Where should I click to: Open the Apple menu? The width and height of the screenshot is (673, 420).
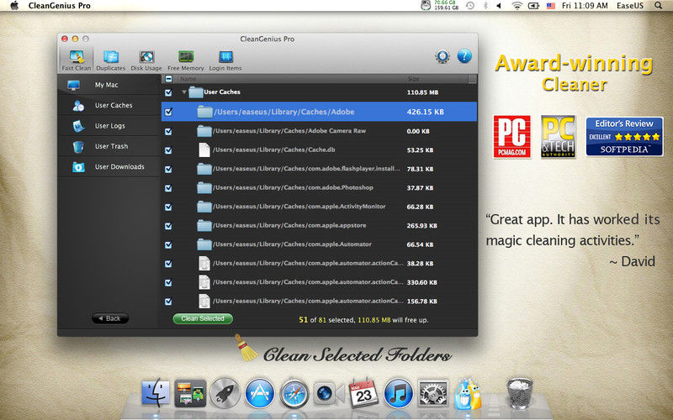pyautogui.click(x=14, y=6)
